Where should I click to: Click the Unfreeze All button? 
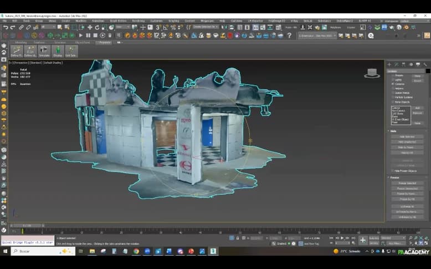pyautogui.click(x=407, y=206)
